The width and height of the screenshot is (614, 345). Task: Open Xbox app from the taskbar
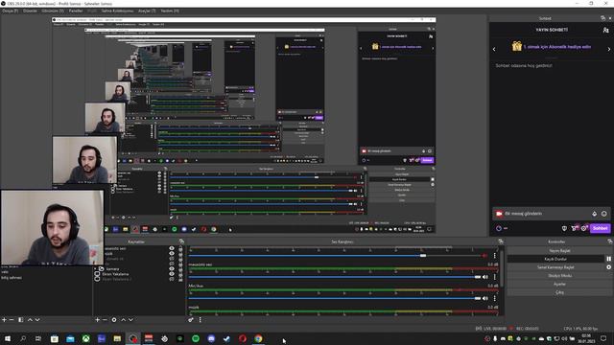[x=85, y=338]
